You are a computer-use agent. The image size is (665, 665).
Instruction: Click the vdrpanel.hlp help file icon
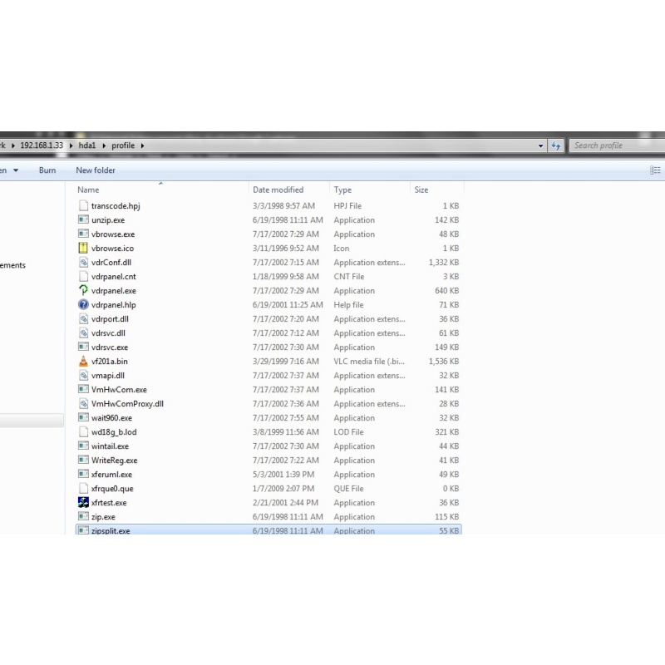(83, 305)
